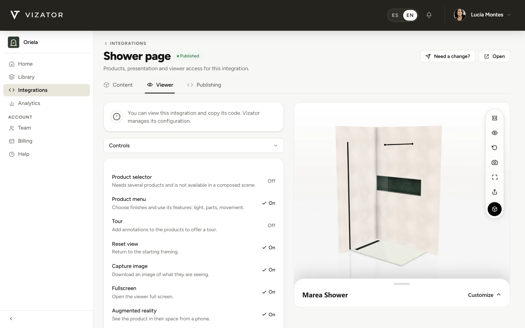
Task: Open Help in the sidebar
Action: click(46, 154)
